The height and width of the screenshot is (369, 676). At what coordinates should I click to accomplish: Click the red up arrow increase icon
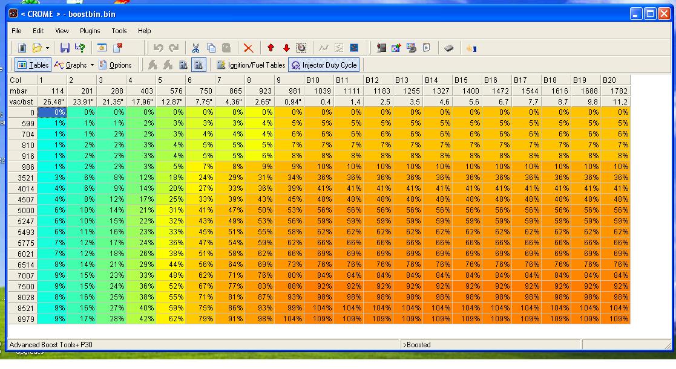coord(271,48)
